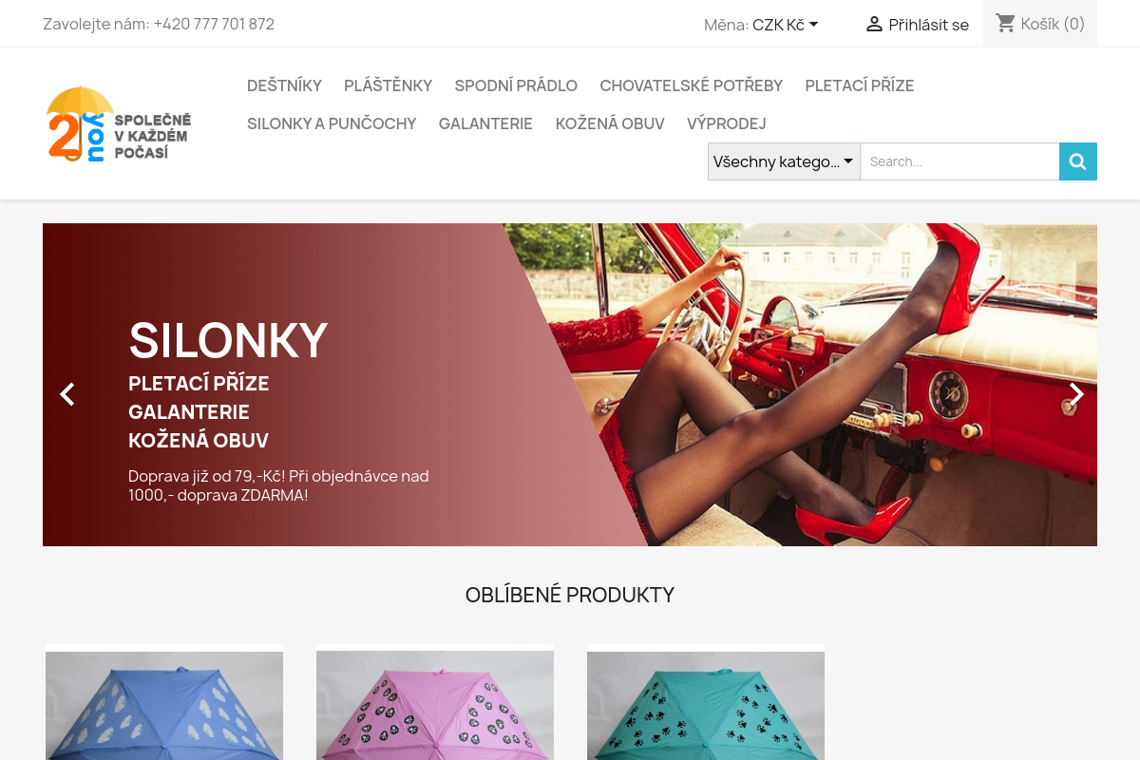The height and width of the screenshot is (760, 1140).
Task: Advance carousel with right chevron arrow
Action: 1075,394
